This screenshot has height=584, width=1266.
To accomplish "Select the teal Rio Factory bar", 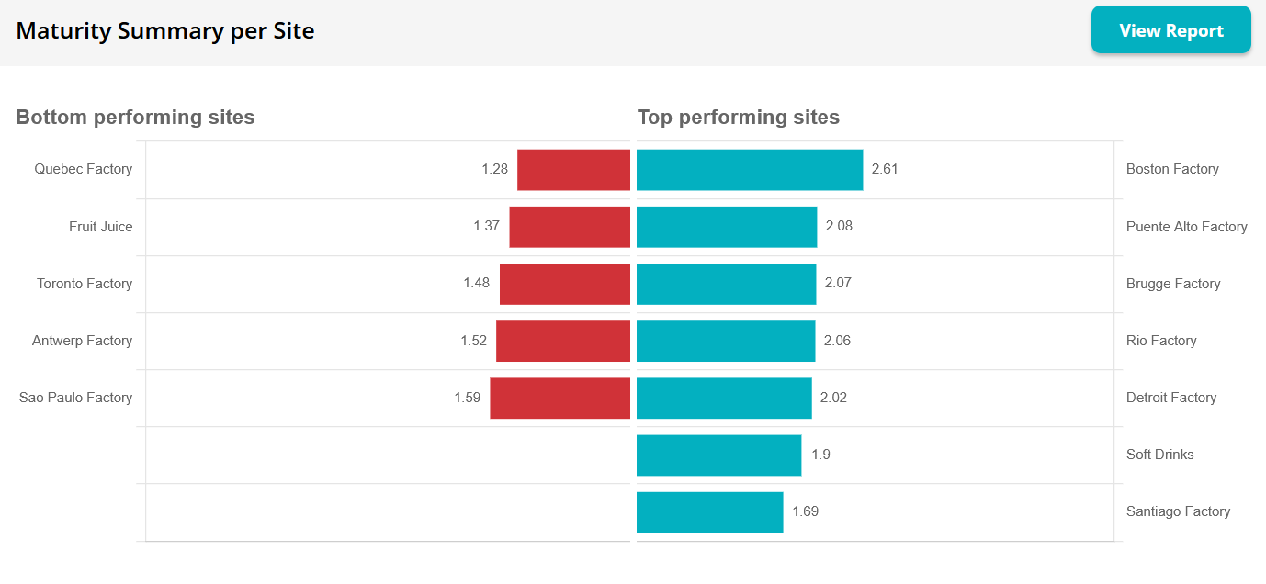I will click(726, 341).
